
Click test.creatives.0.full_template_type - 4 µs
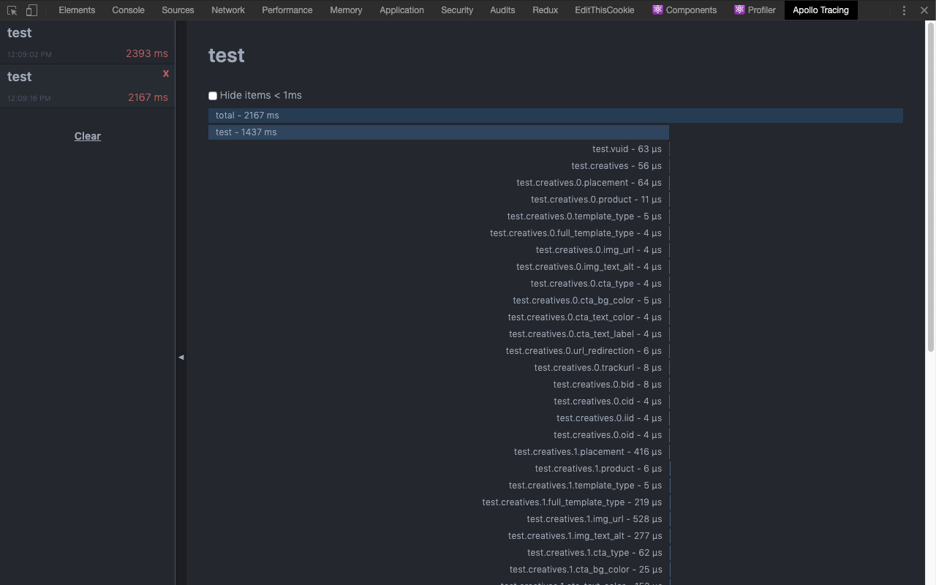575,233
